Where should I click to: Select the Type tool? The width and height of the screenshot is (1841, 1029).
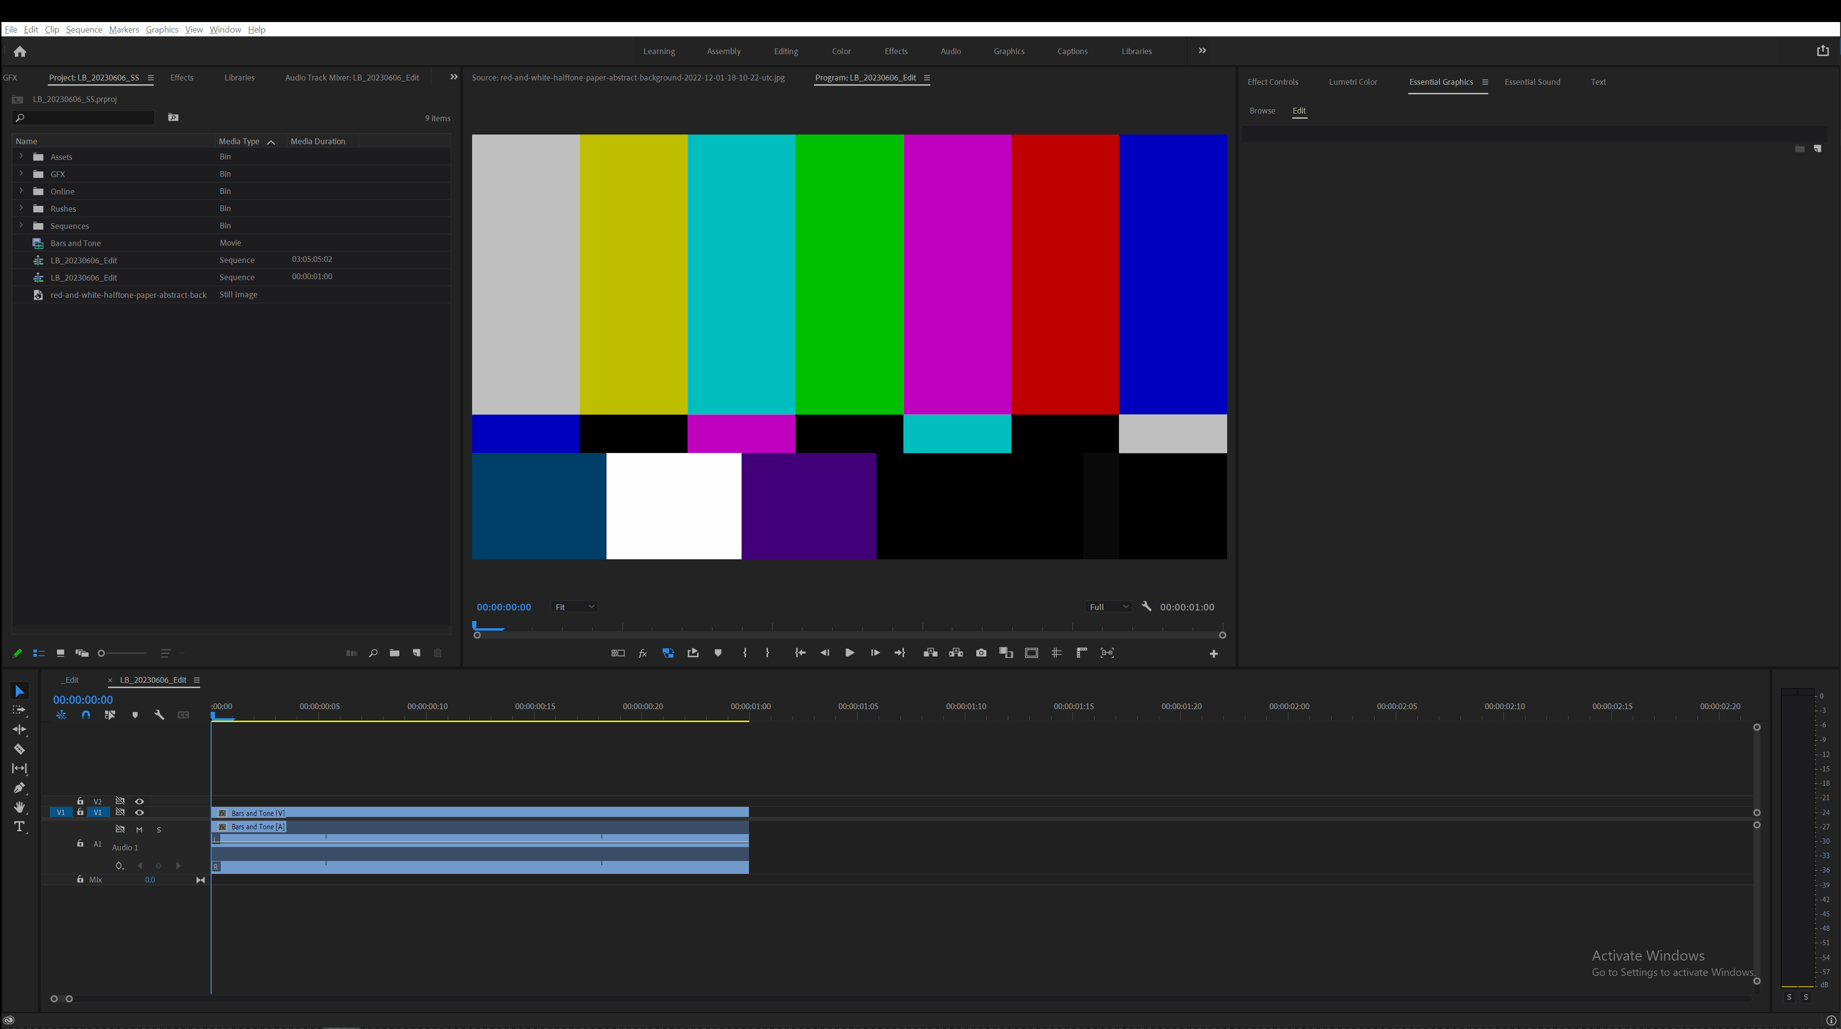tap(19, 827)
